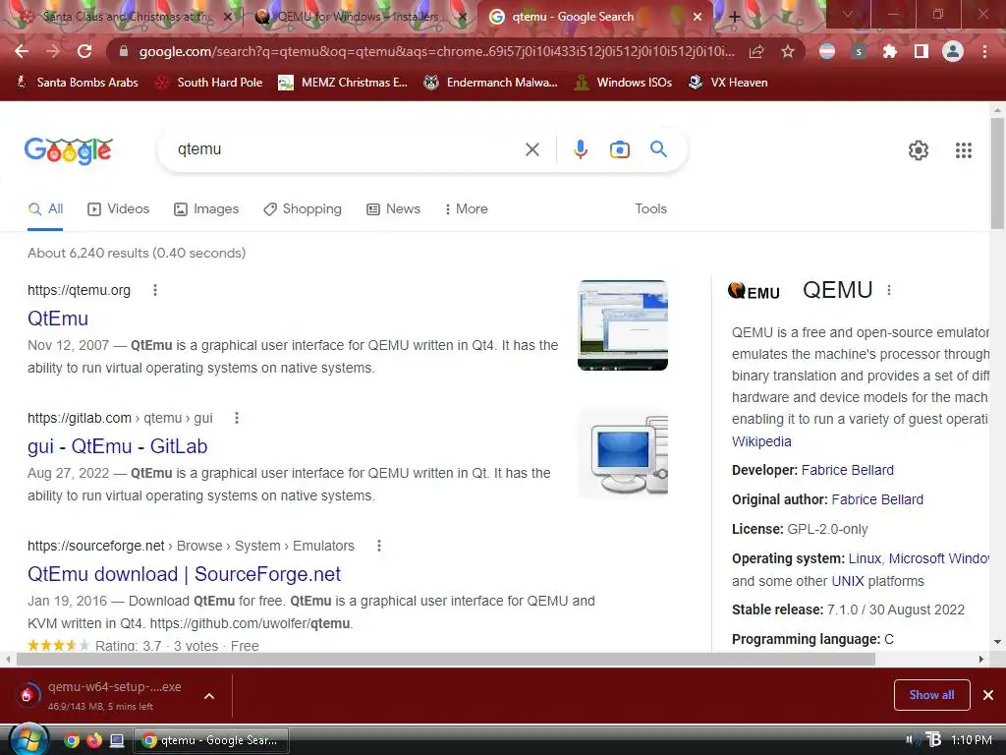Open VX Heaven bookmark
Image resolution: width=1006 pixels, height=755 pixels.
(728, 83)
